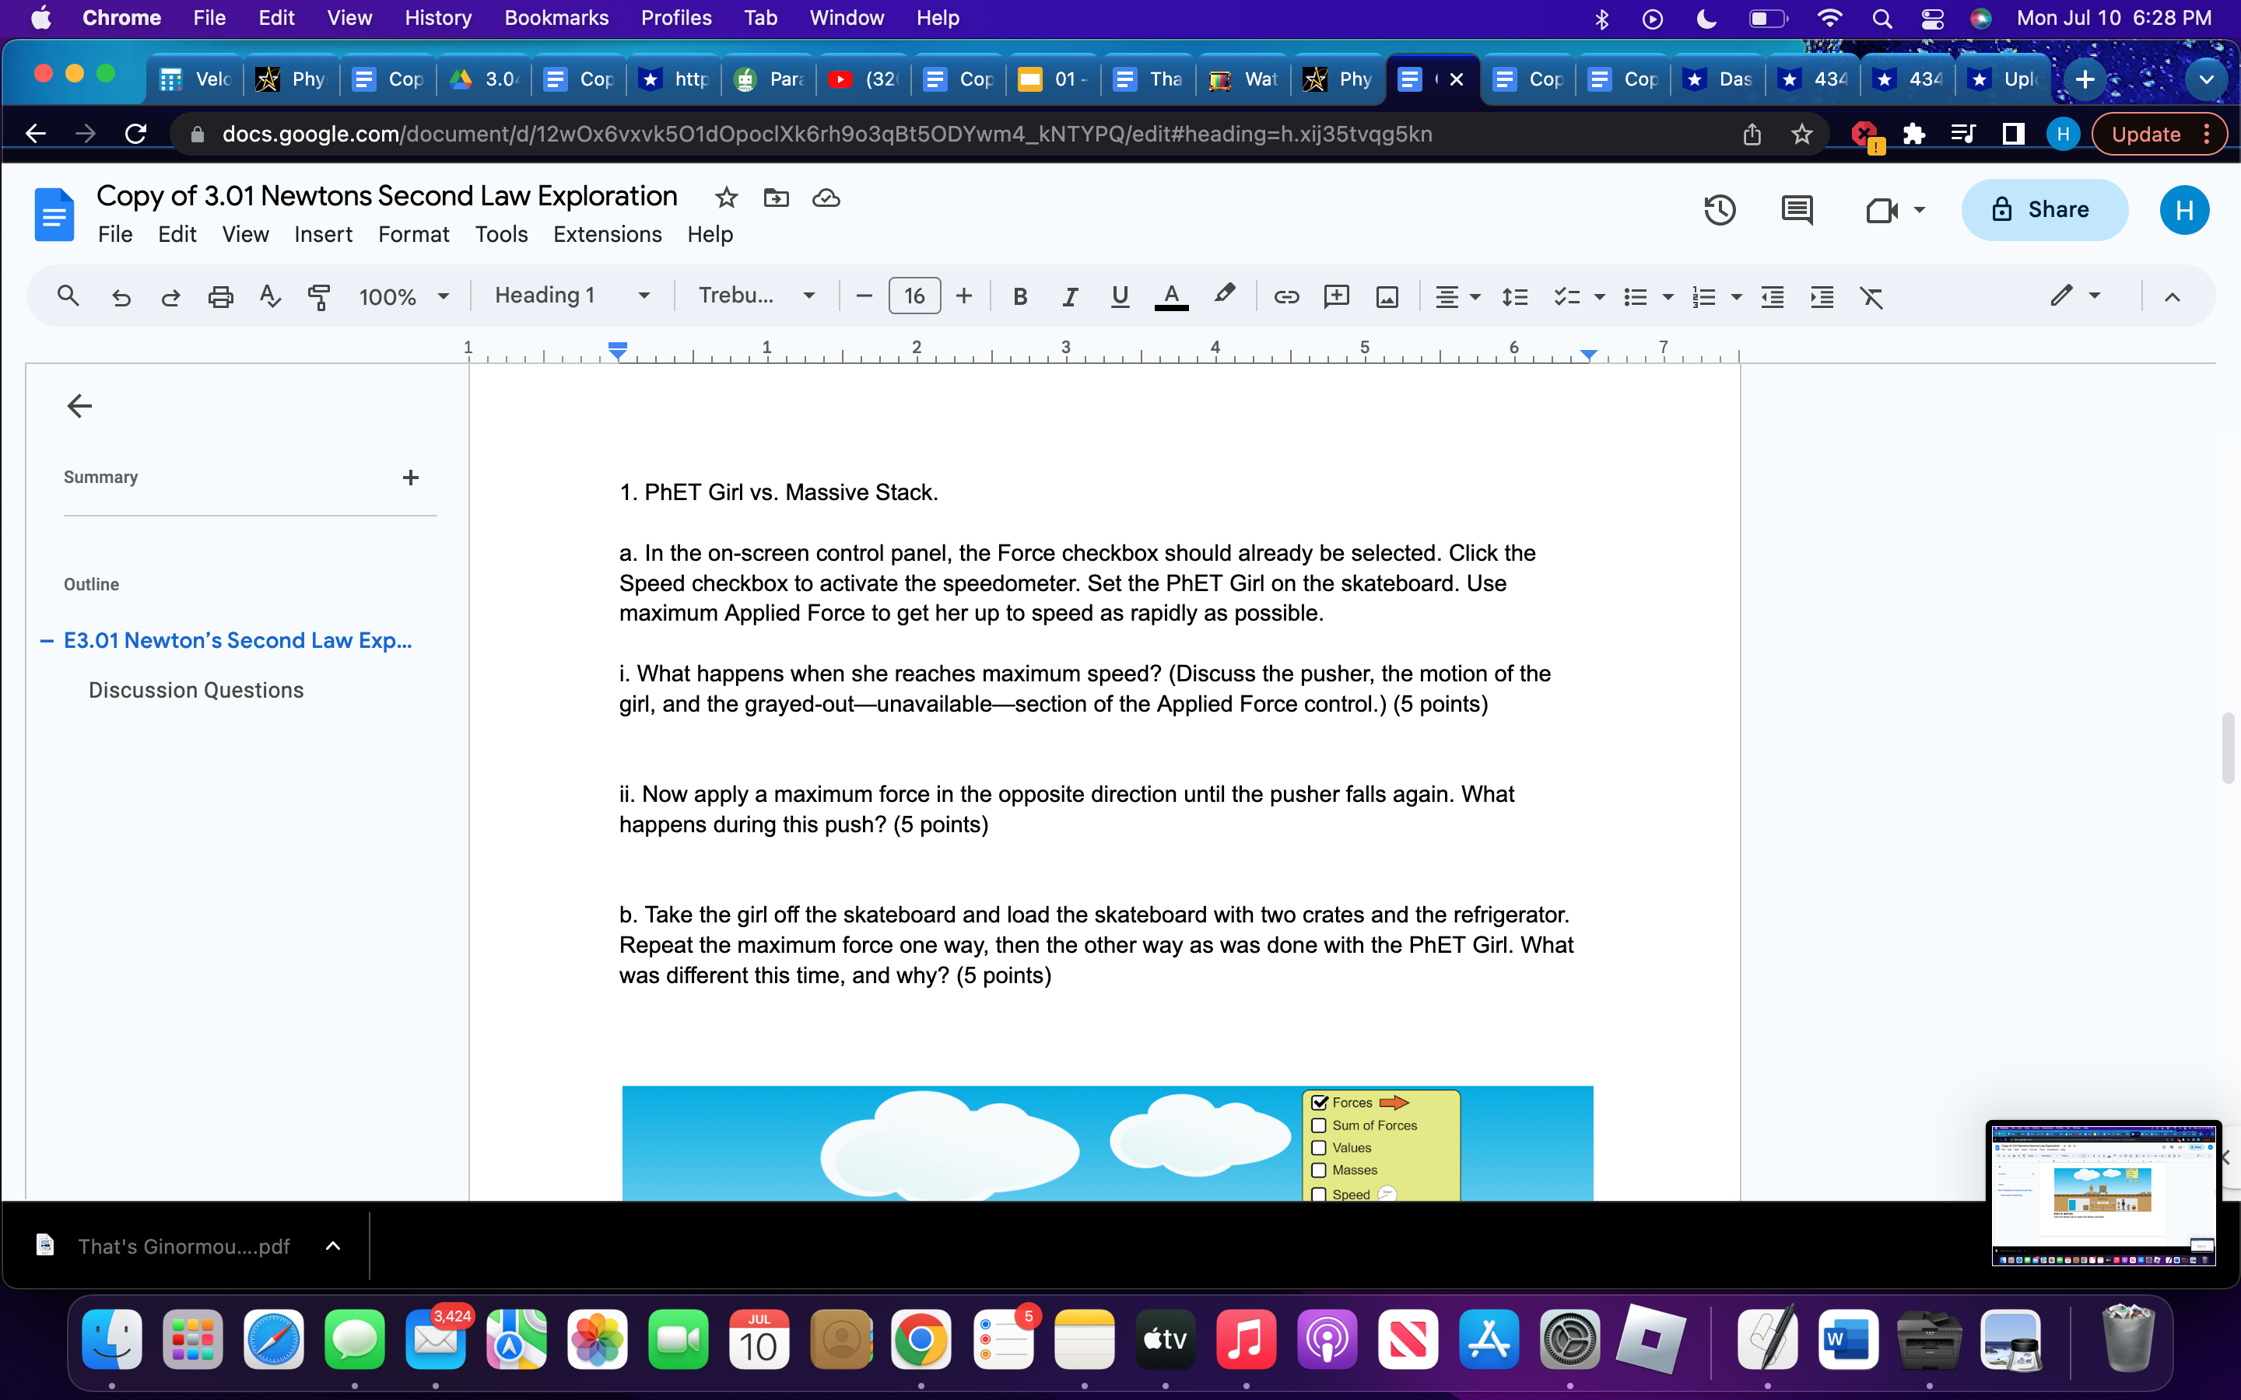The height and width of the screenshot is (1400, 2241).
Task: Open version history clock icon
Action: [1719, 210]
